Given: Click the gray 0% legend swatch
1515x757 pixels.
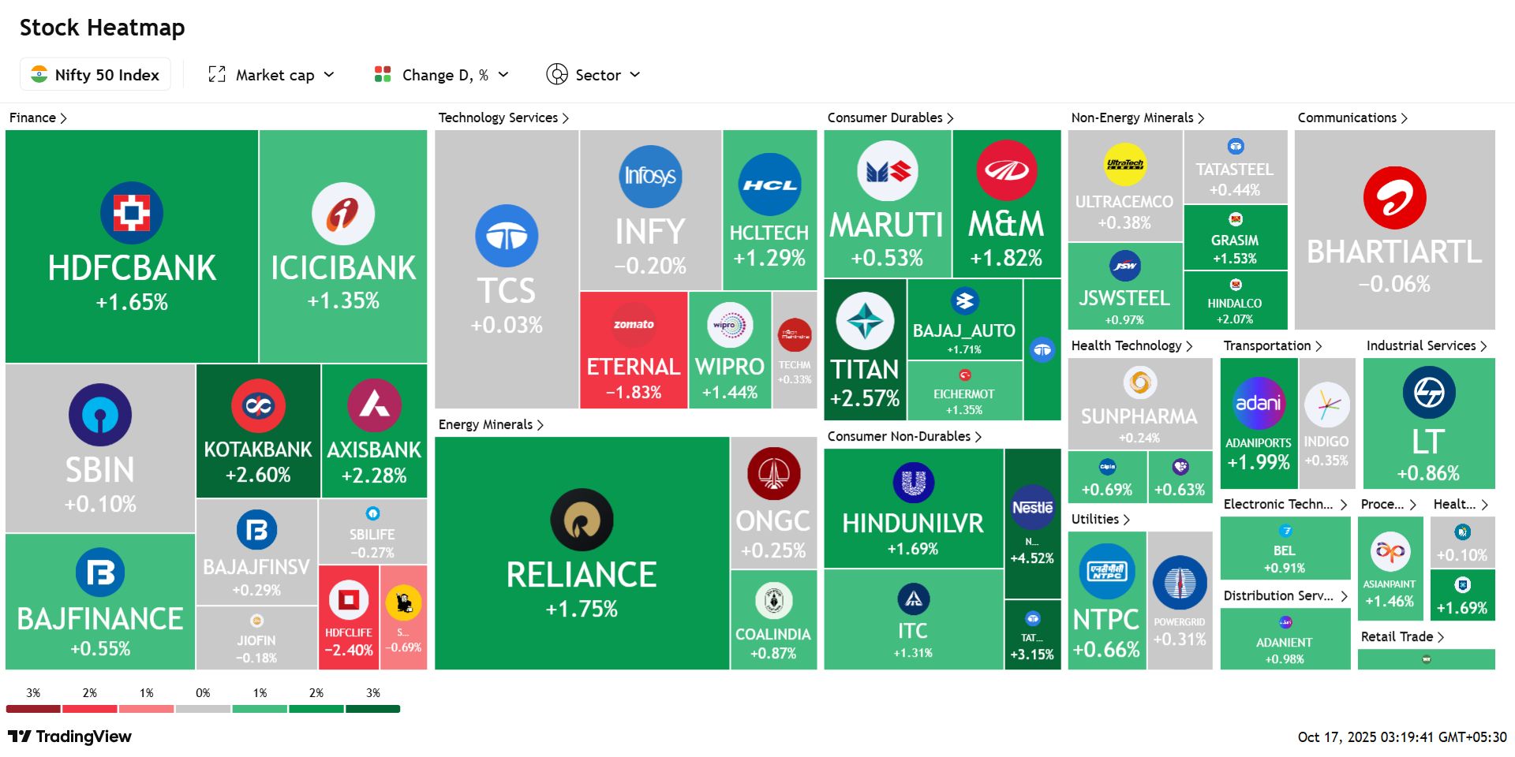Looking at the screenshot, I should [203, 709].
